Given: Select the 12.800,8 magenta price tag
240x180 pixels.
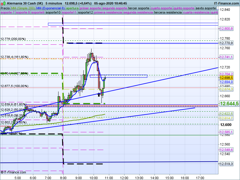Looking at the screenshot, I should pos(226,28).
